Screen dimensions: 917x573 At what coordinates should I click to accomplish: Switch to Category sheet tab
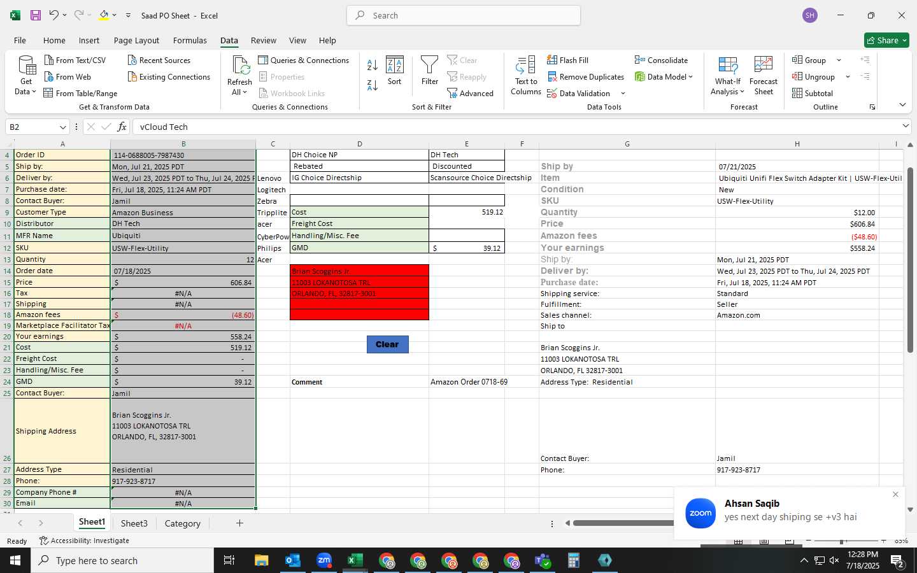click(182, 523)
